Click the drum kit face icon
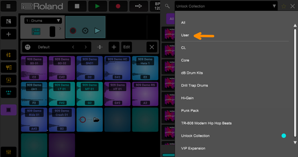Viewport: 298px width, 157px height. pyautogui.click(x=28, y=47)
